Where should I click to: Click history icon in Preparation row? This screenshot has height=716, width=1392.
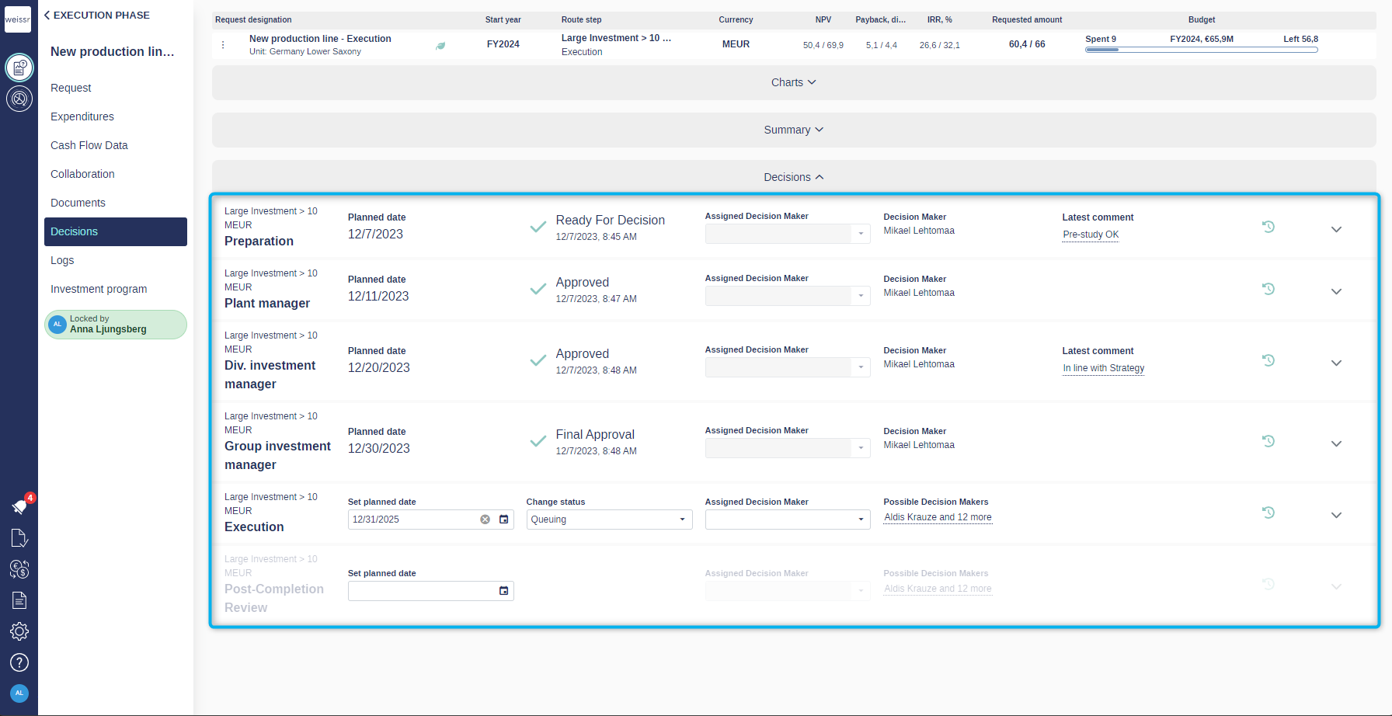(x=1268, y=227)
